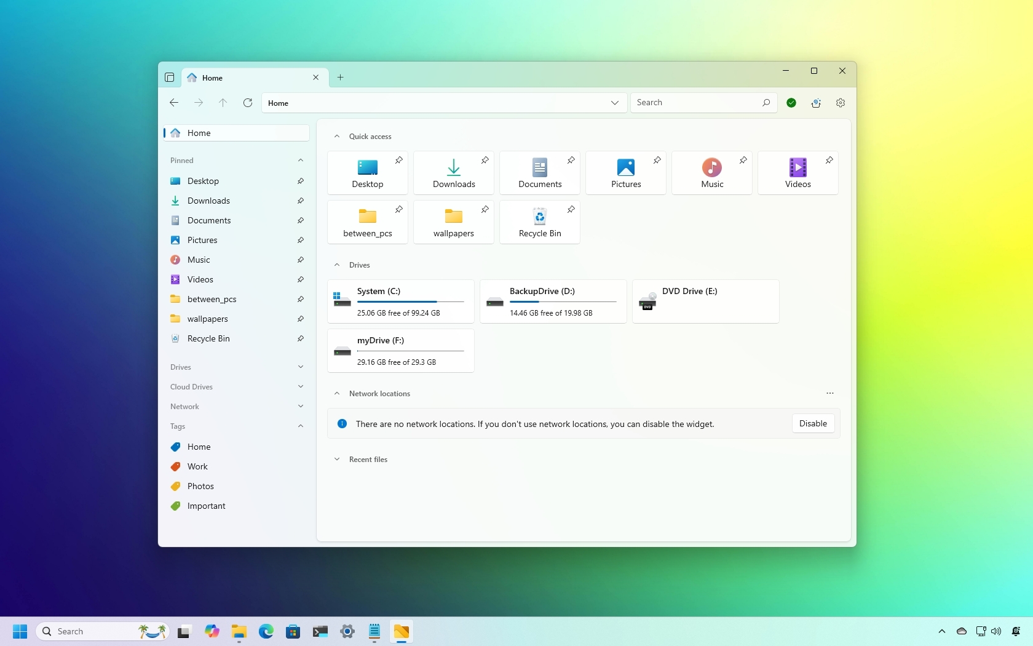Open a new tab with the plus button
Viewport: 1033px width, 646px height.
pyautogui.click(x=341, y=78)
